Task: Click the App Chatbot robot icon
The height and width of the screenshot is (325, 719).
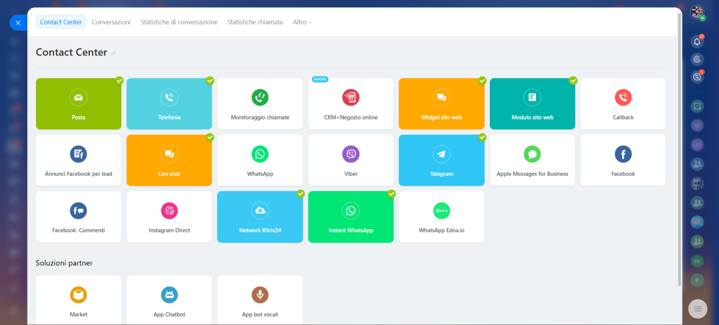Action: [169, 295]
